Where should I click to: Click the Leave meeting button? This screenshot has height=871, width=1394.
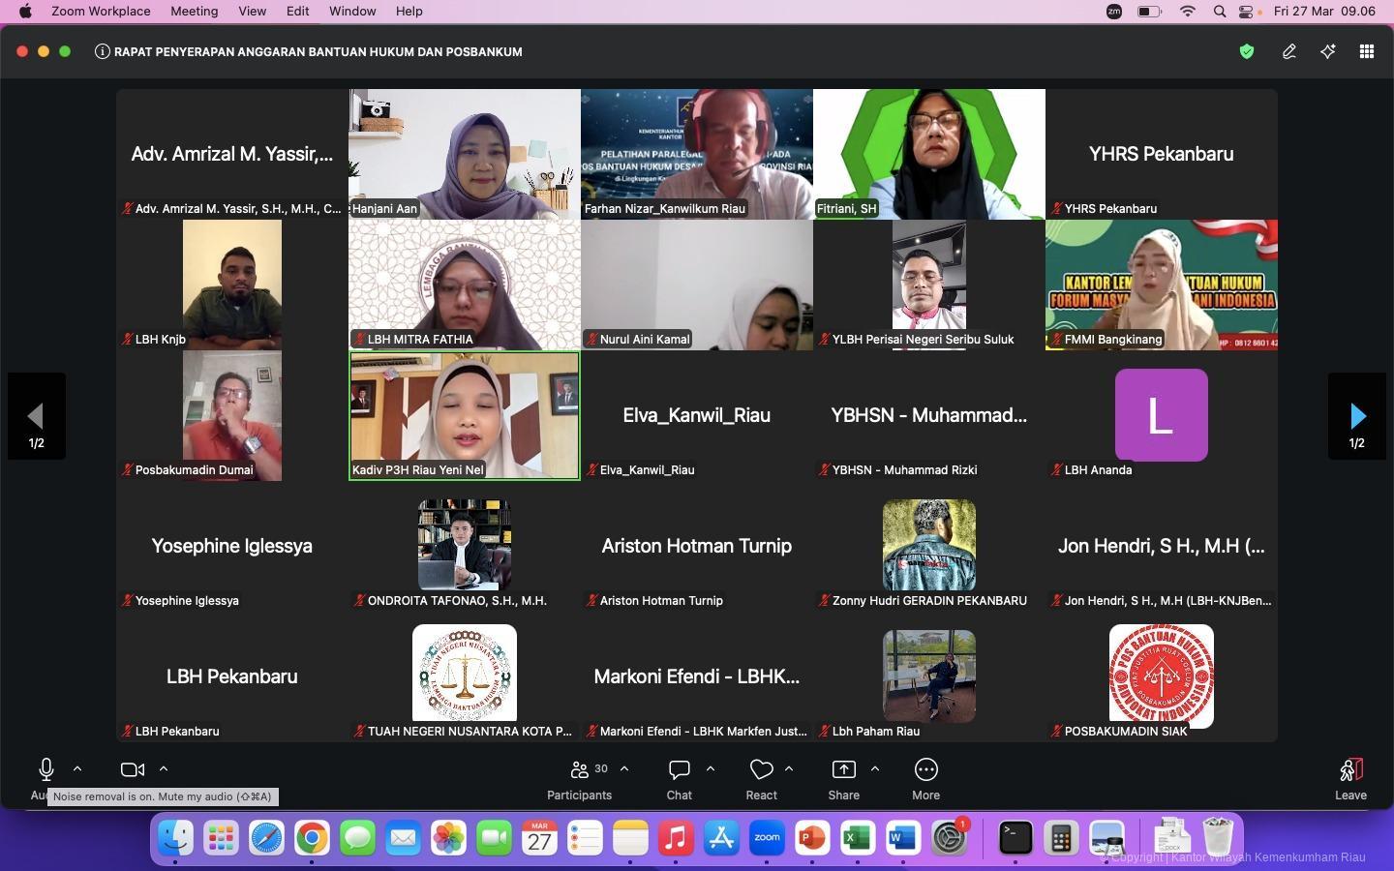pyautogui.click(x=1350, y=777)
